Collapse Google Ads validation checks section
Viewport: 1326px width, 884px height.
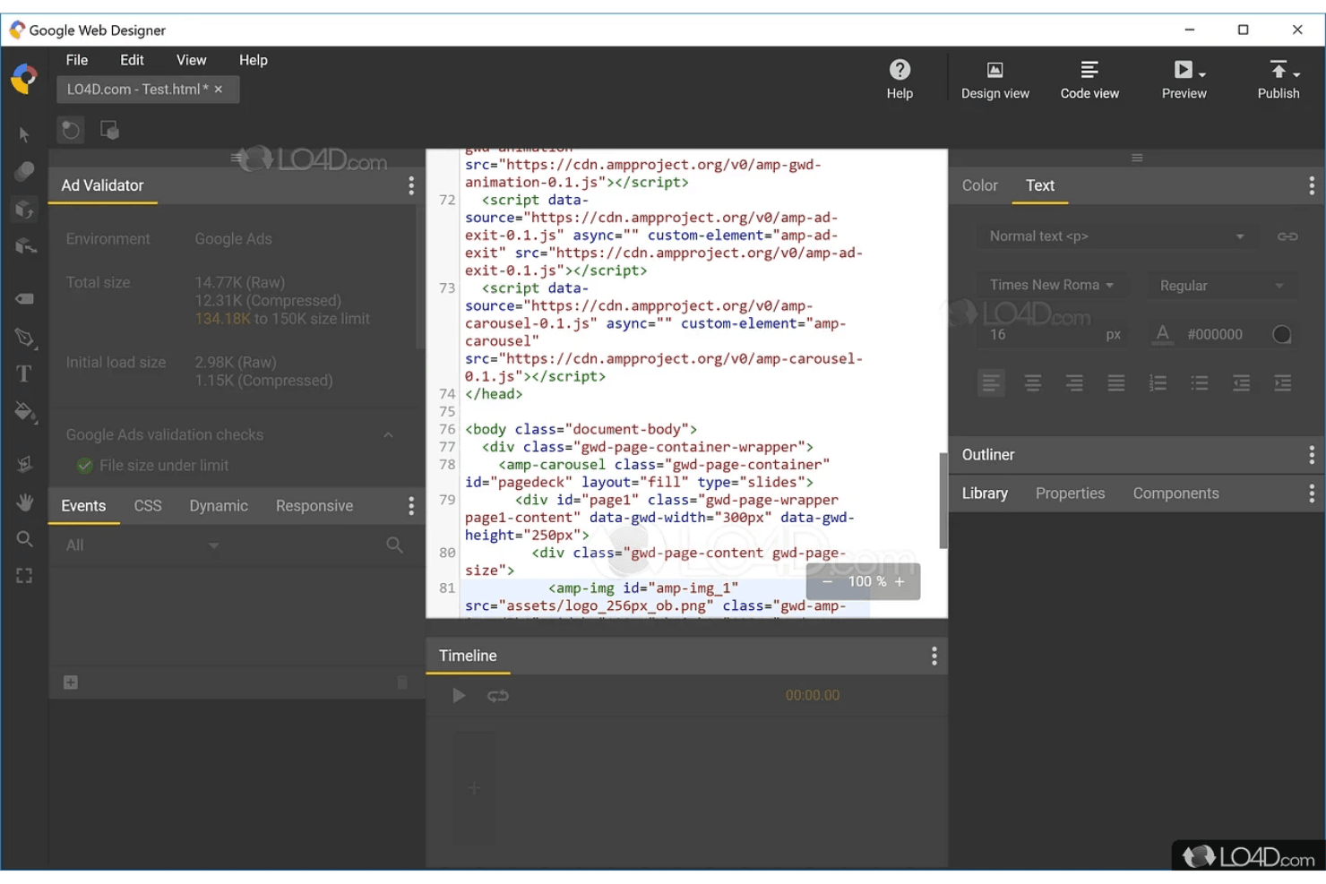pyautogui.click(x=388, y=435)
